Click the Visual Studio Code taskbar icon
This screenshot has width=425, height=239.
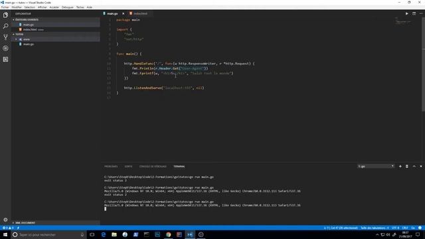[x=190, y=234]
